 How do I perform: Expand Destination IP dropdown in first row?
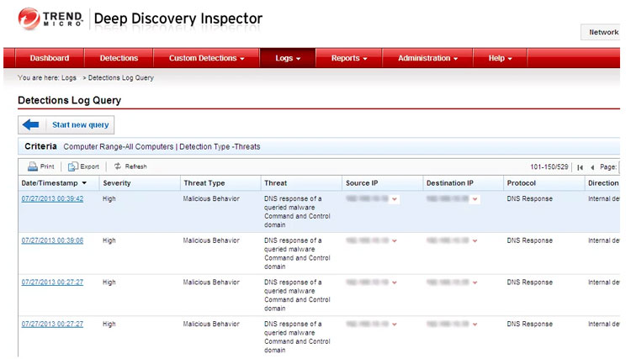pos(475,199)
